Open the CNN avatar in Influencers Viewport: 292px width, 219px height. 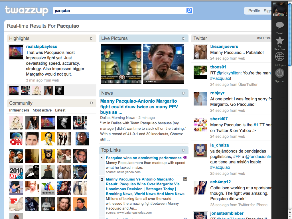click(16, 139)
